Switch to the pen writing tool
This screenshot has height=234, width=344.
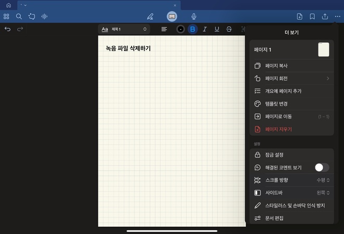pyautogui.click(x=150, y=17)
